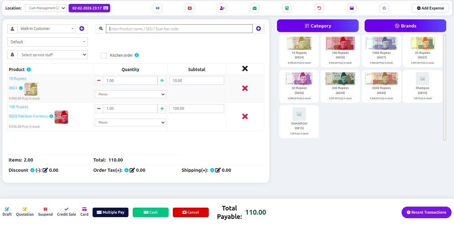Click the red sell return undo icon
Viewport: 454px width, 227px height.
319,8
